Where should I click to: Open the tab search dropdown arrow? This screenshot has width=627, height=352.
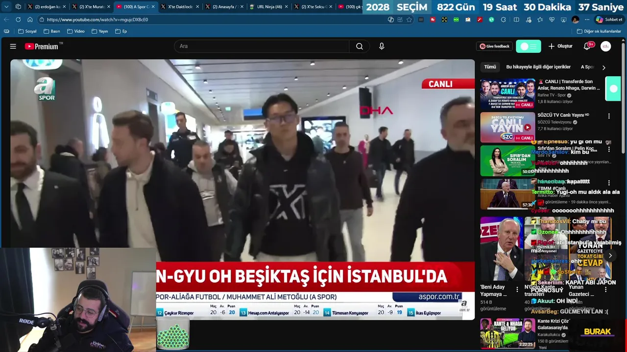(x=6, y=7)
